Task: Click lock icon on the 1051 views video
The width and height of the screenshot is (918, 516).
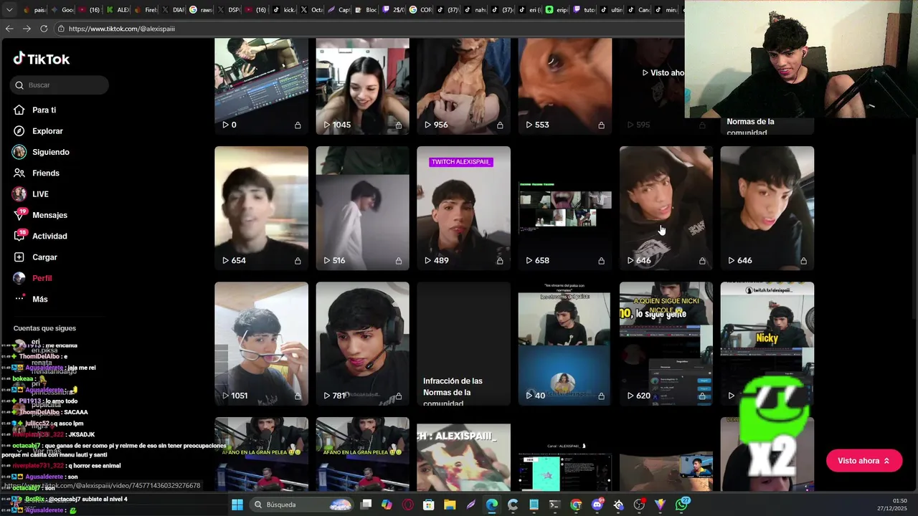Action: [x=298, y=396]
